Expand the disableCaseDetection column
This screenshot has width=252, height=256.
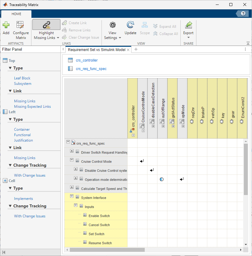point(153,126)
